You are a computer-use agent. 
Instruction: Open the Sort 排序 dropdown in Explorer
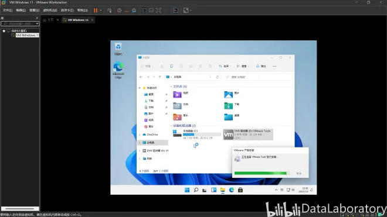pos(225,66)
